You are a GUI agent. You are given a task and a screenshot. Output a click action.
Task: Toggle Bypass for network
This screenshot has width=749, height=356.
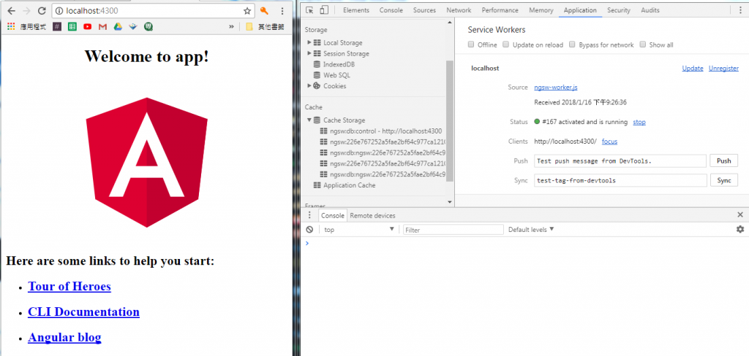coord(572,44)
